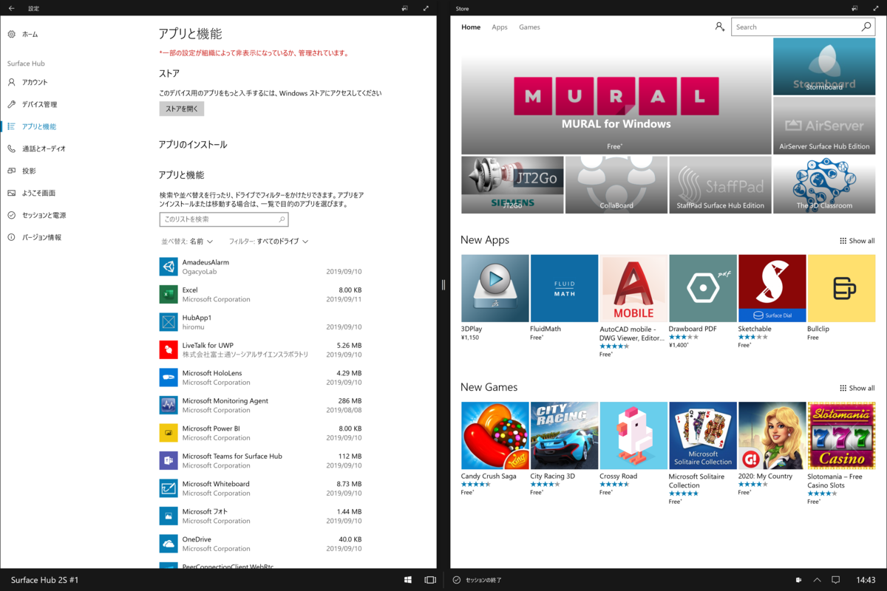Select the Microsoft フォト app icon
Screen dimensions: 887x591
pyautogui.click(x=169, y=516)
